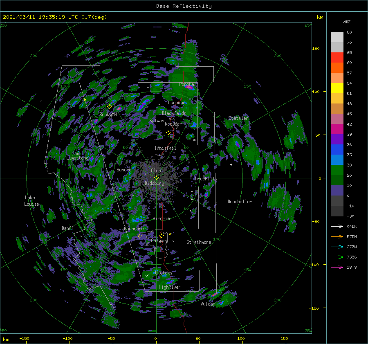Pick the green swatch between 30 and 20

[x=337, y=170]
